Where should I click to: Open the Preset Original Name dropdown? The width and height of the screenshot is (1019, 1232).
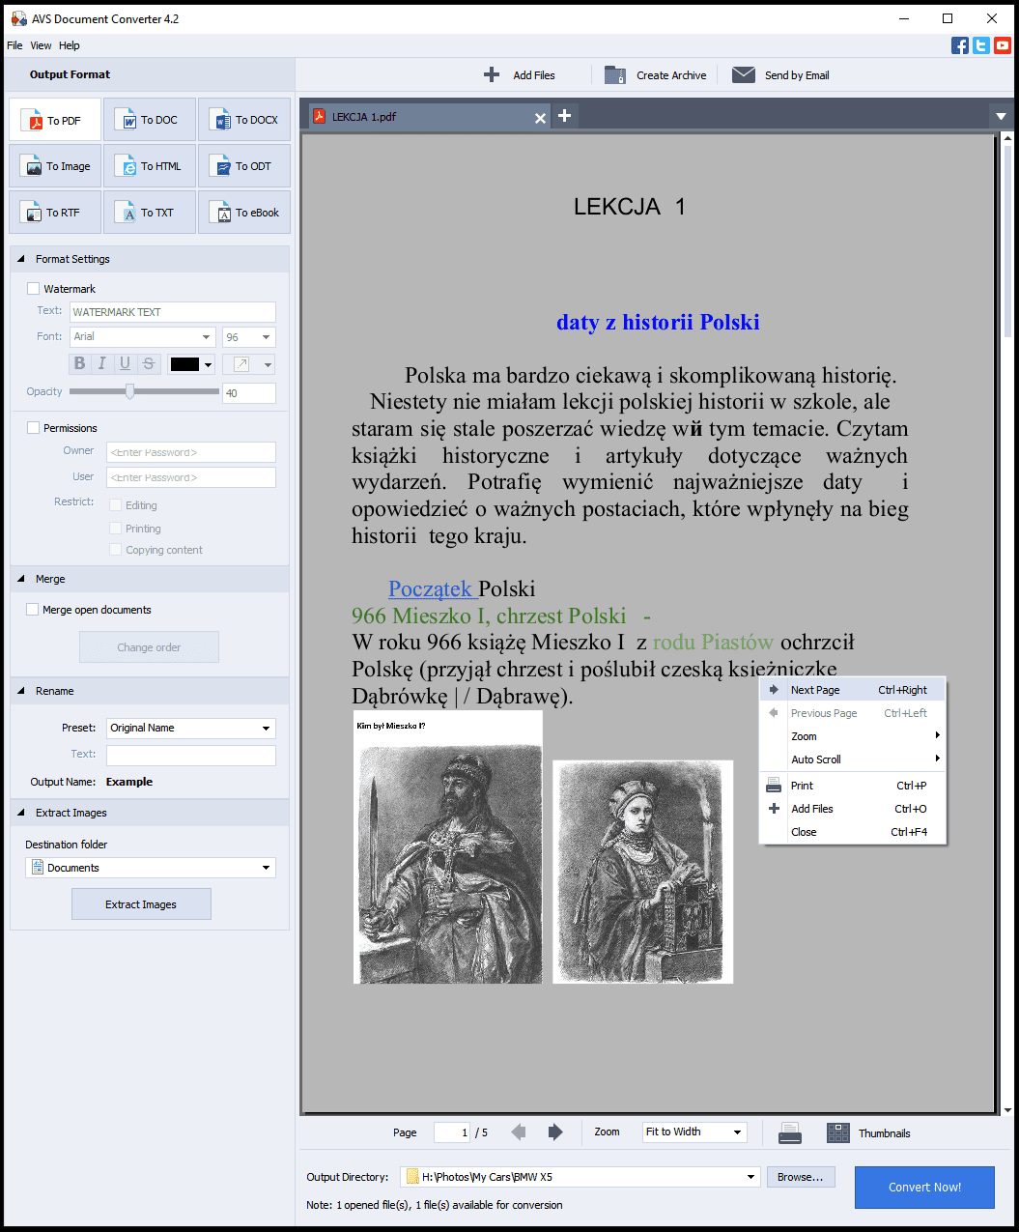pos(191,728)
